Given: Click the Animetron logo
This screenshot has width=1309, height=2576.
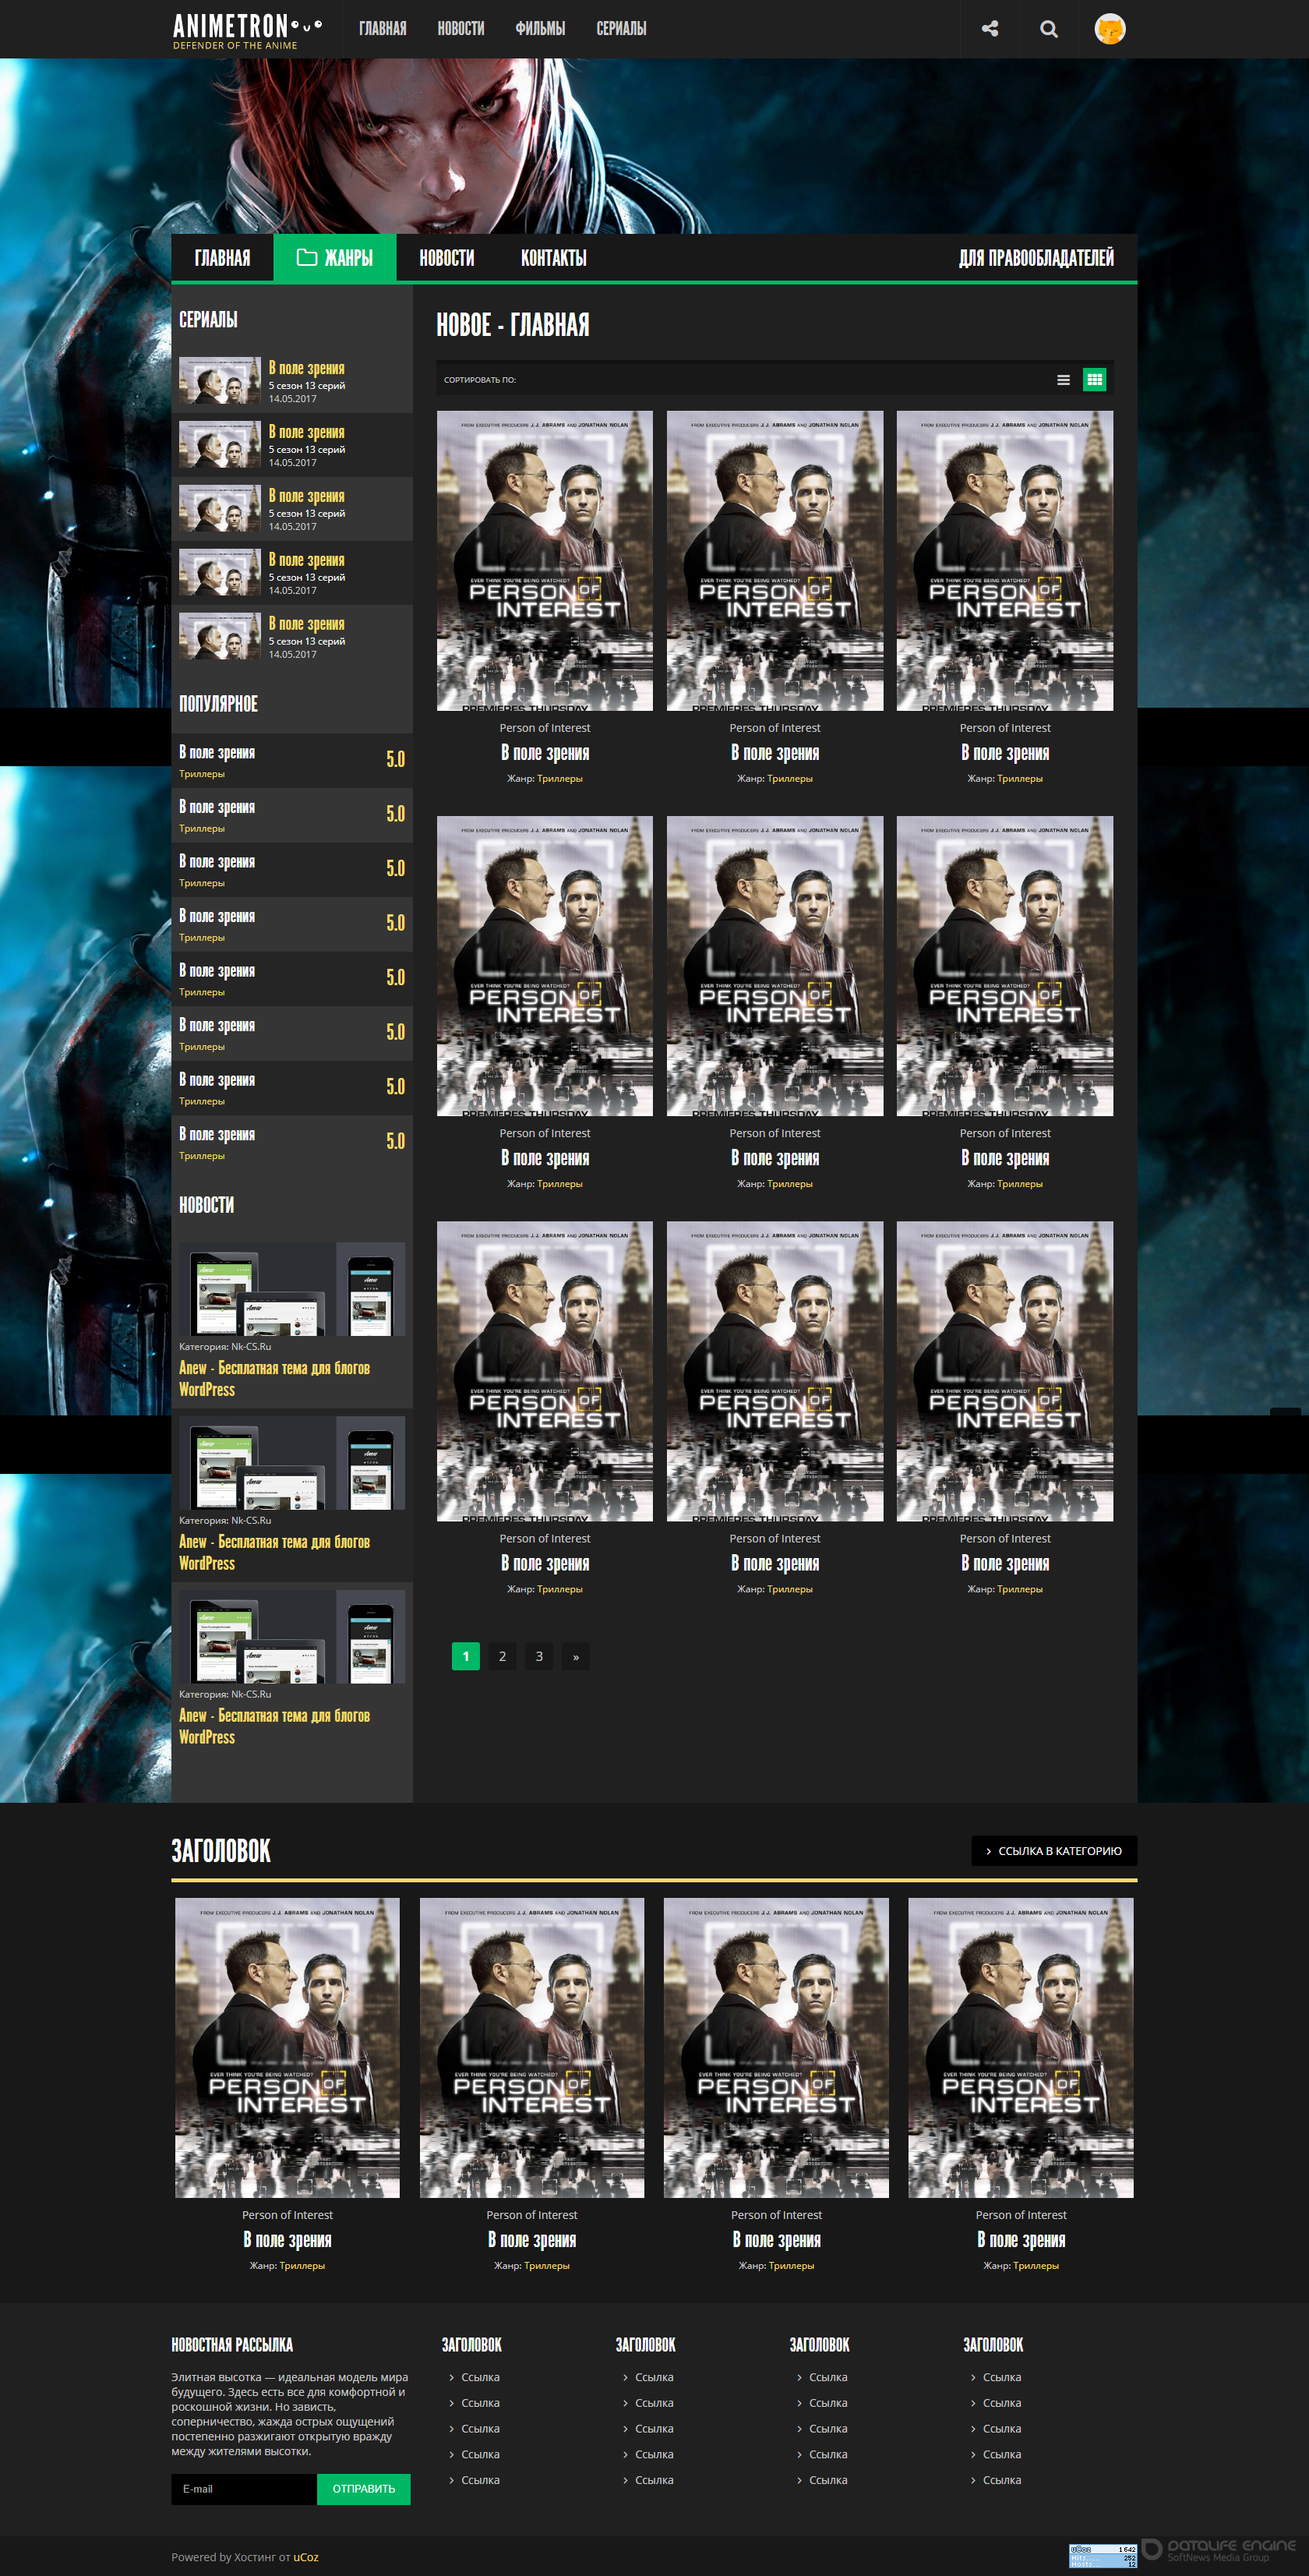Looking at the screenshot, I should click(247, 31).
